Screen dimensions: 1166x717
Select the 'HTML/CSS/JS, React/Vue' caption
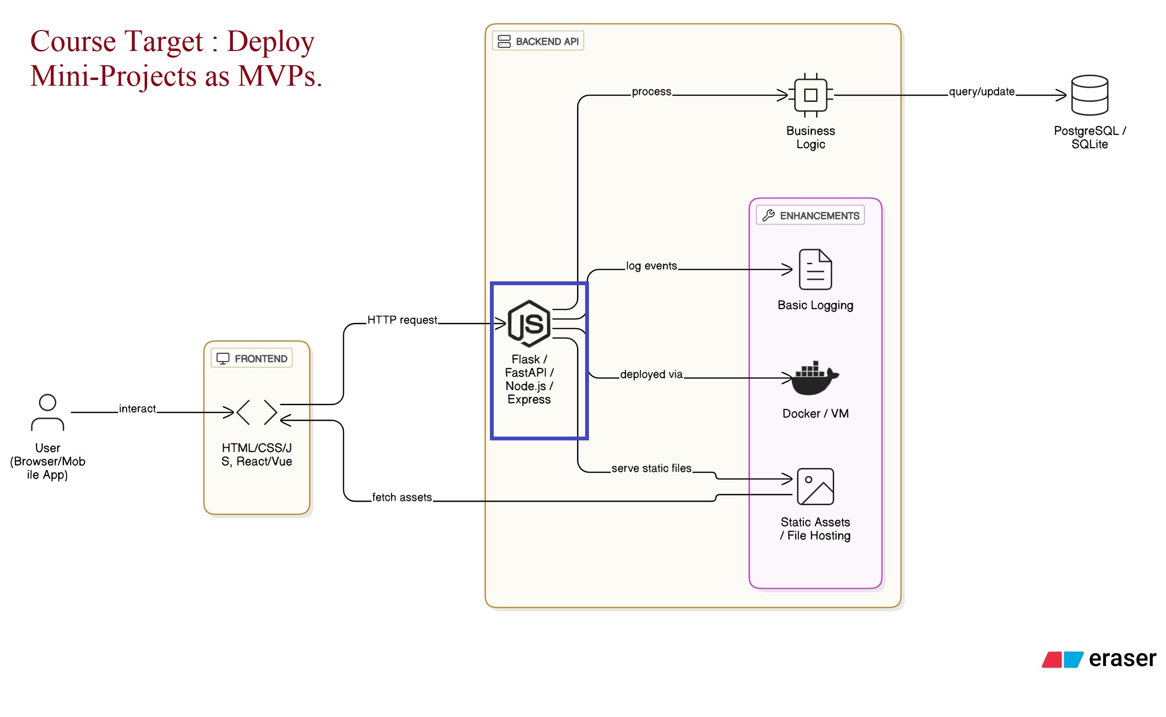[257, 455]
